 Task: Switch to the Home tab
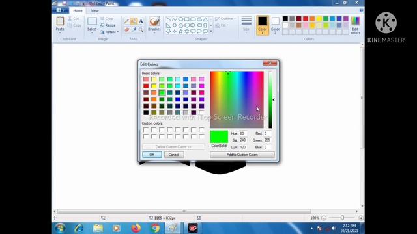[x=78, y=10]
